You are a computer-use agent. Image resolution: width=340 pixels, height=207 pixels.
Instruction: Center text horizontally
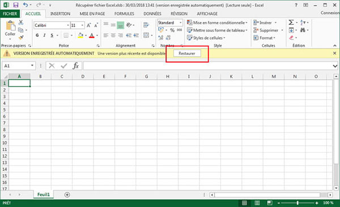pos(113,35)
